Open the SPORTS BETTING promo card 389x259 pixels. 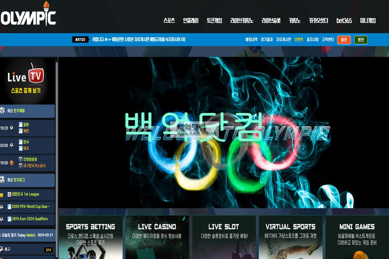pos(90,236)
